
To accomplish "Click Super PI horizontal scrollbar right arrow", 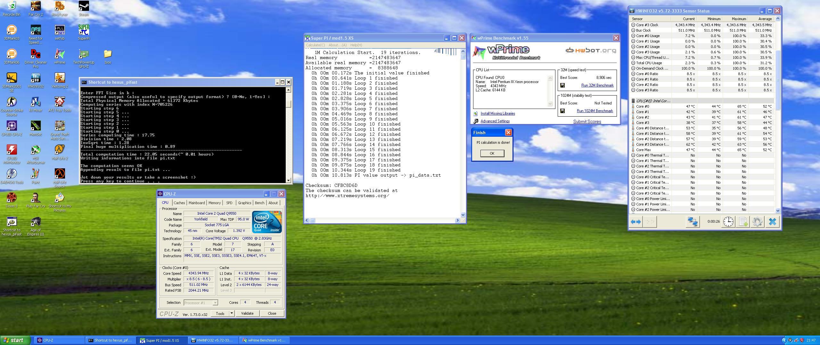I will [457, 220].
